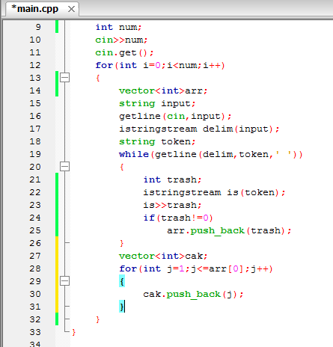Click the 'if(trash!=0)' condition
This screenshot has width=333, height=347.
[x=178, y=218]
